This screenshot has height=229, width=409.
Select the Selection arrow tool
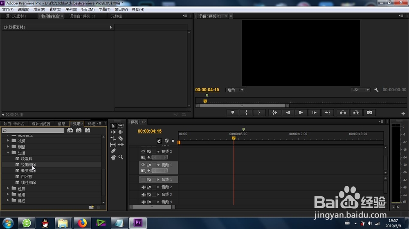113,126
